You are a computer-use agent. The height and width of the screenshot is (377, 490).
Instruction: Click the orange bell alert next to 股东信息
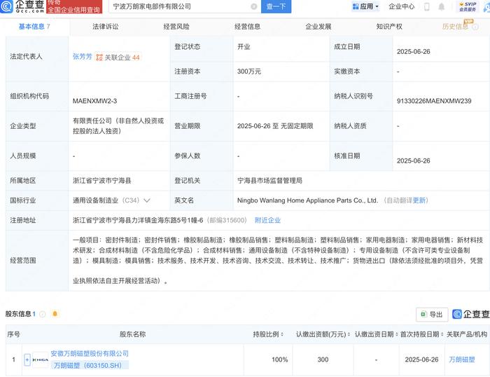[55, 313]
